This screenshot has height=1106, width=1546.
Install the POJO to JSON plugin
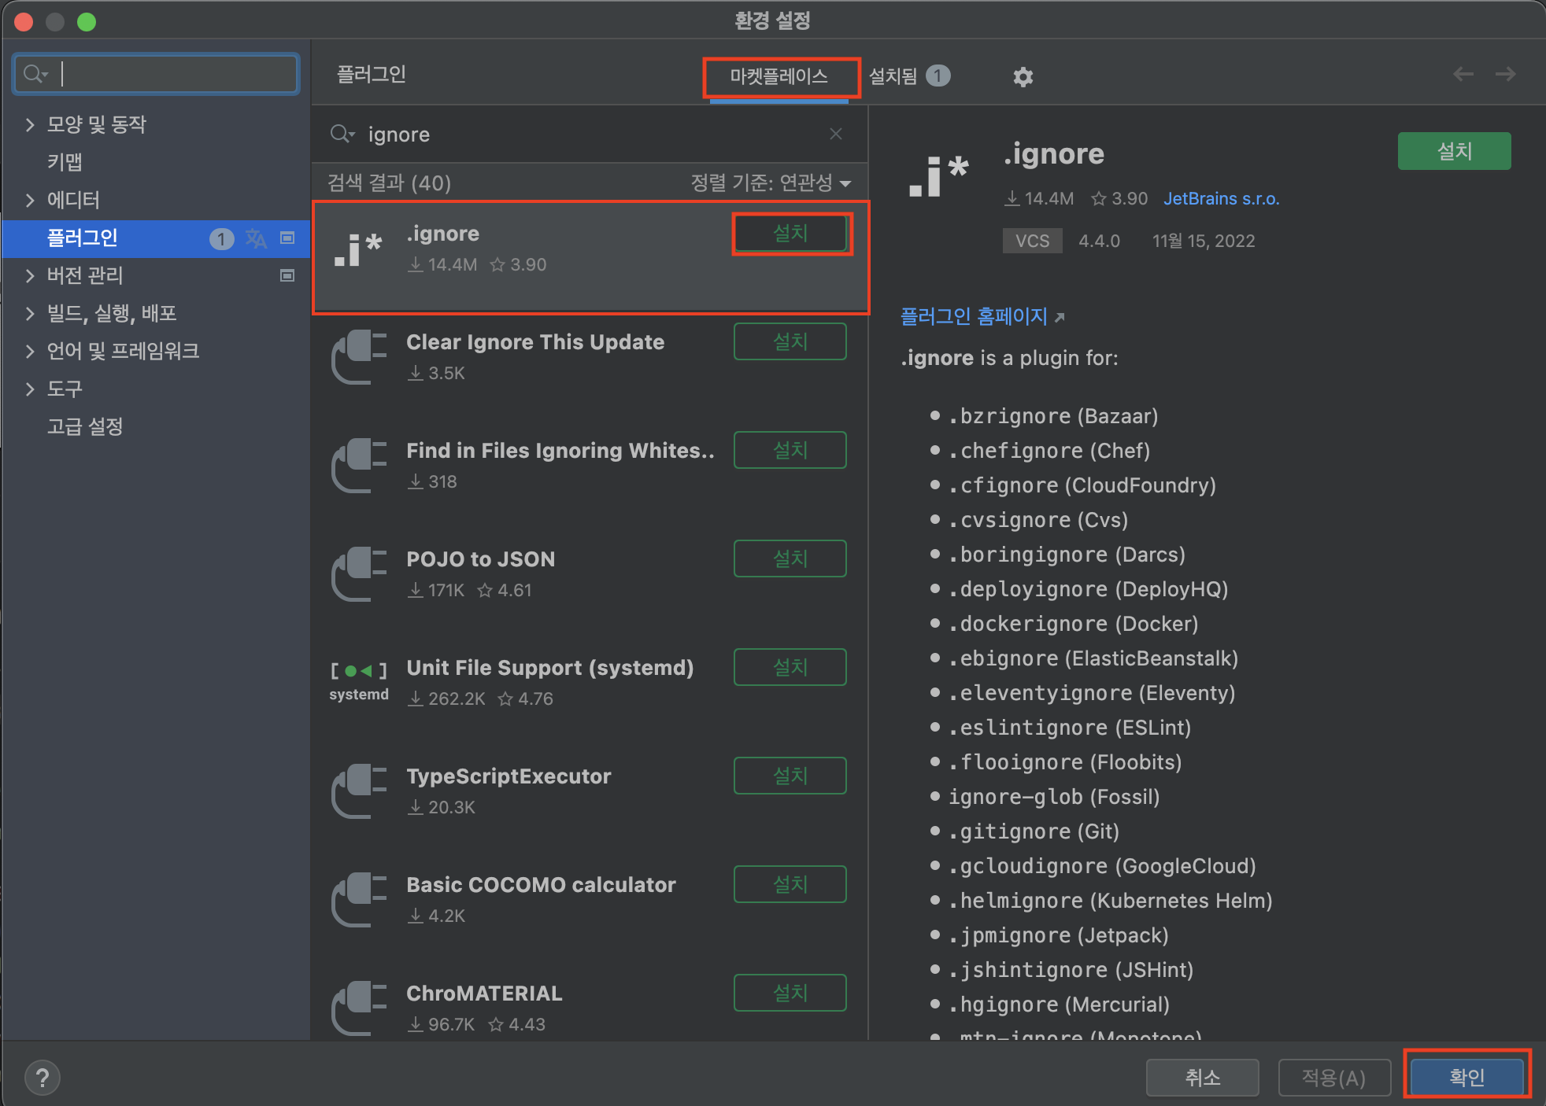click(x=790, y=559)
